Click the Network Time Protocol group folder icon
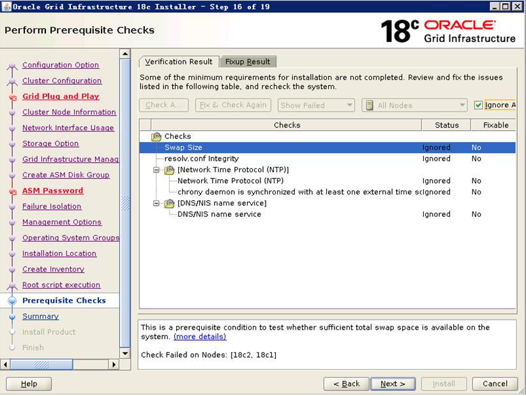This screenshot has width=526, height=396. 169,170
